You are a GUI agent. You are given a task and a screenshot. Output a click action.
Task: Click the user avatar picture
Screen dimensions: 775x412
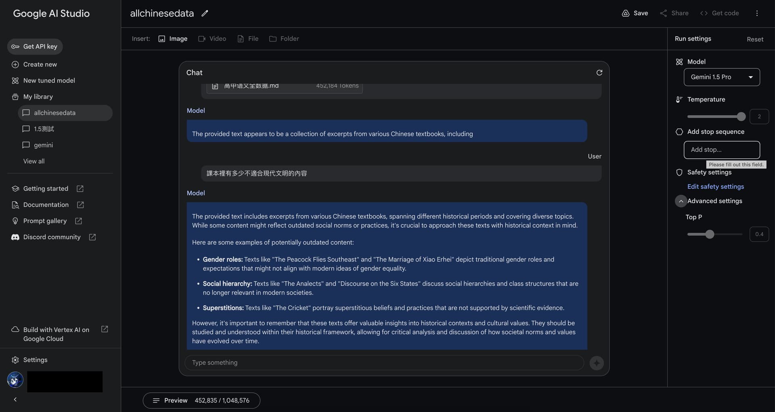[15, 380]
